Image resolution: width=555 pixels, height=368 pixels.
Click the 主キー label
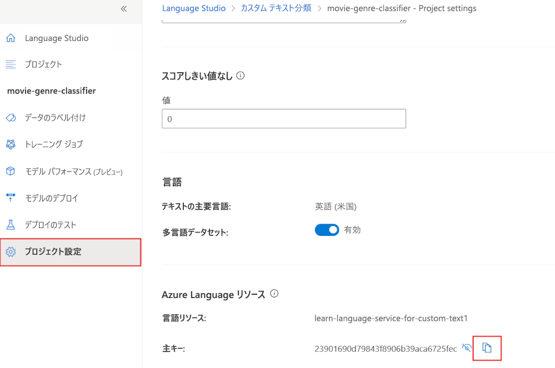pyautogui.click(x=173, y=349)
